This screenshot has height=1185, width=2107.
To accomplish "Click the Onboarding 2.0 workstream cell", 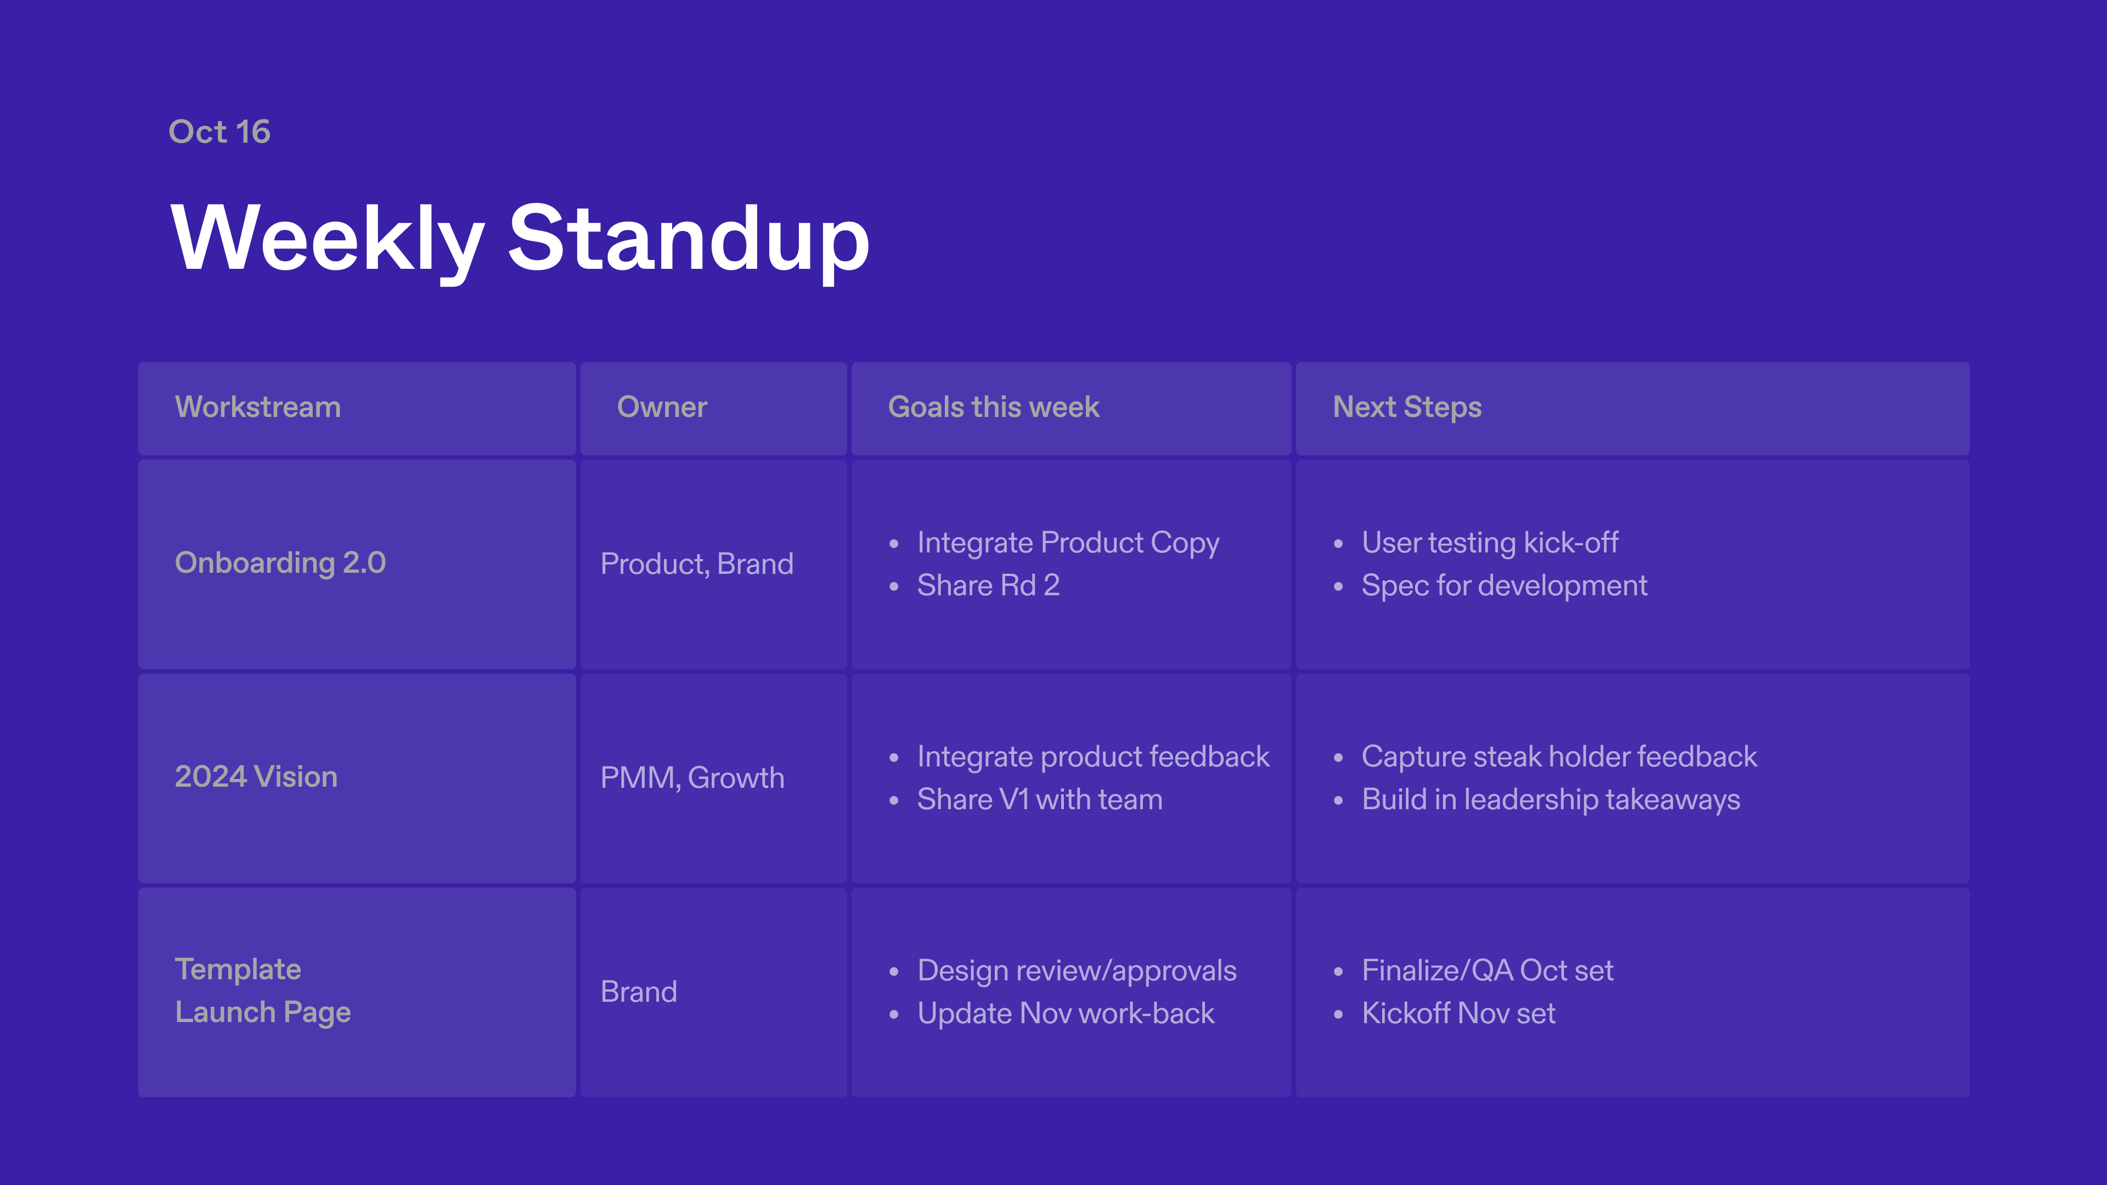I will tap(280, 563).
